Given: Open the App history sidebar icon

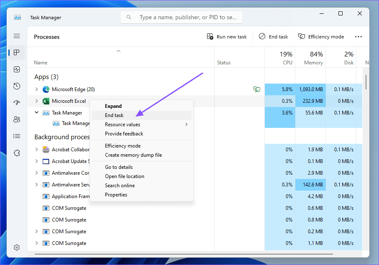Looking at the screenshot, I should 17,86.
